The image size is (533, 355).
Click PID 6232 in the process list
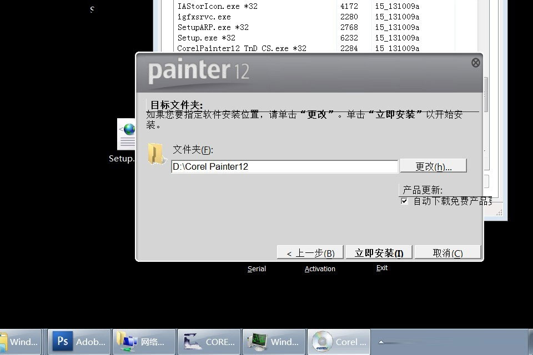349,38
